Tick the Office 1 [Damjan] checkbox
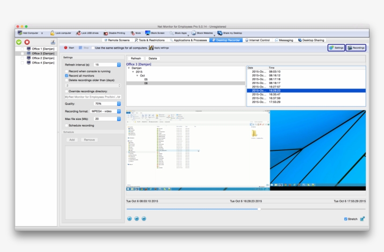The width and height of the screenshot is (384, 252). (x=22, y=49)
